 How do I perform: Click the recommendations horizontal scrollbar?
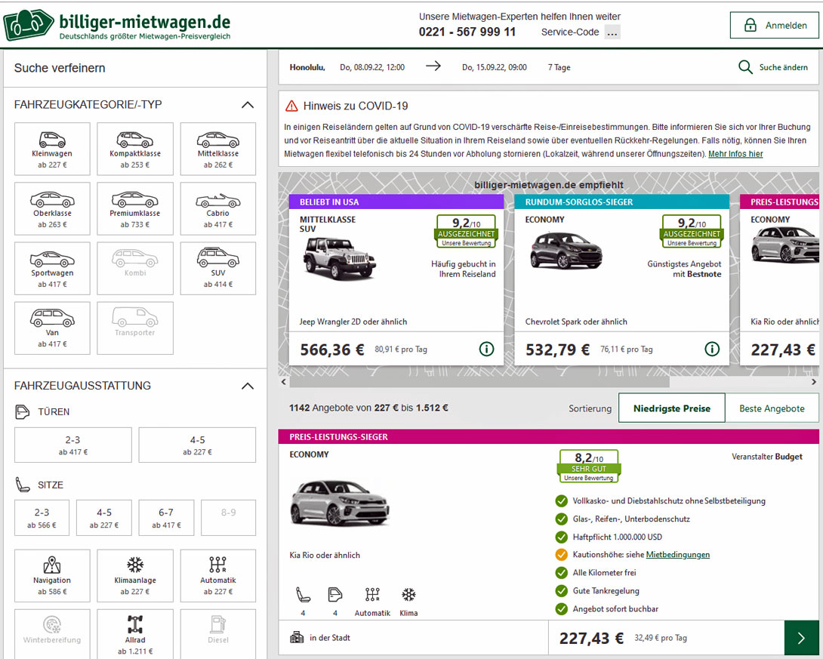coord(479,382)
